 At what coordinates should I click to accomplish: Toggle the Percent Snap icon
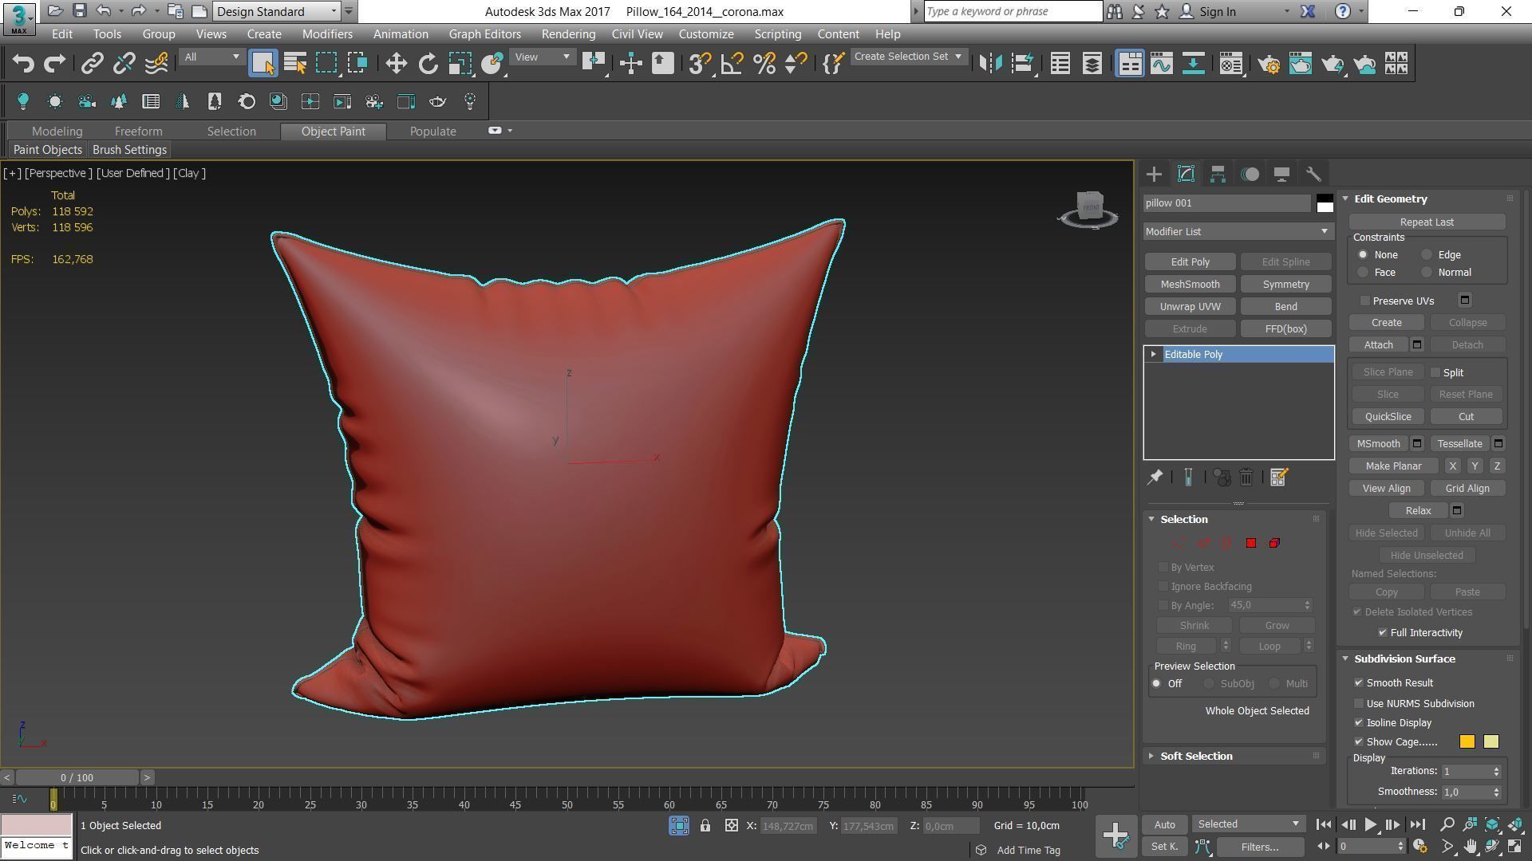(x=764, y=64)
